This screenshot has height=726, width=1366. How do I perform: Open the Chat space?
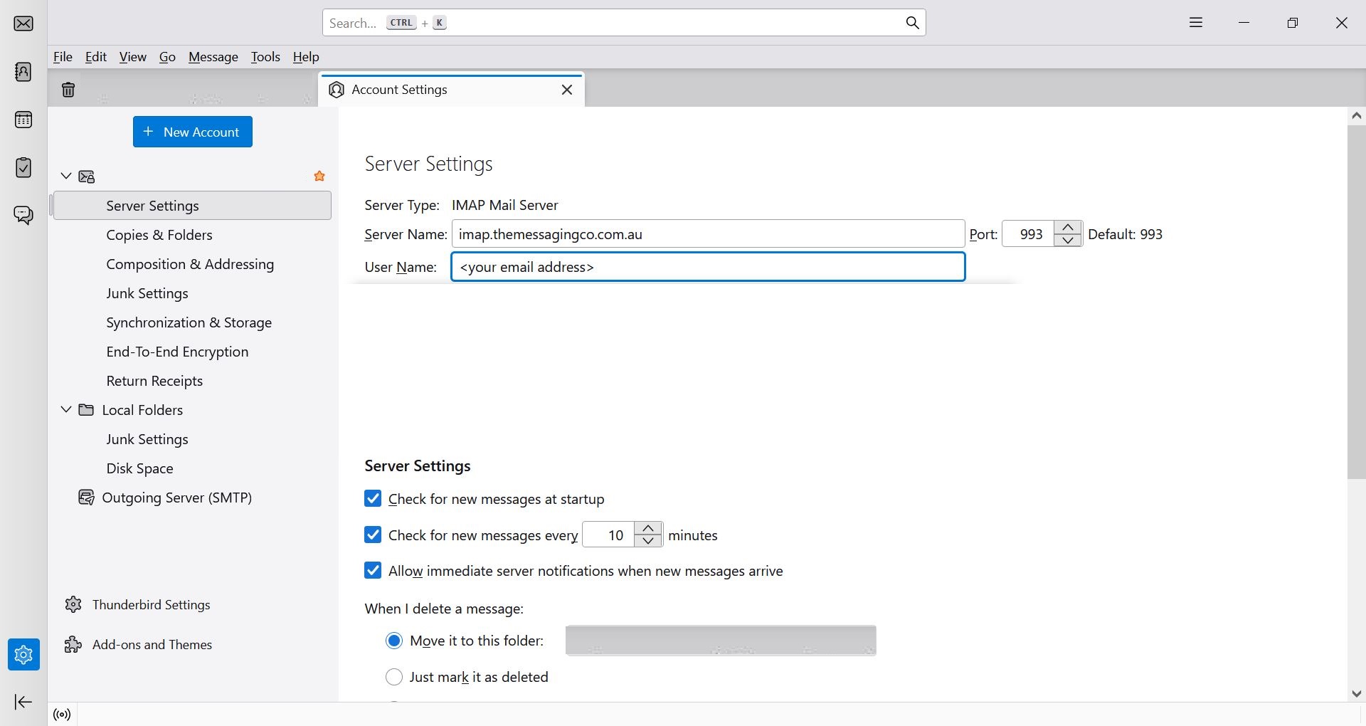[23, 215]
